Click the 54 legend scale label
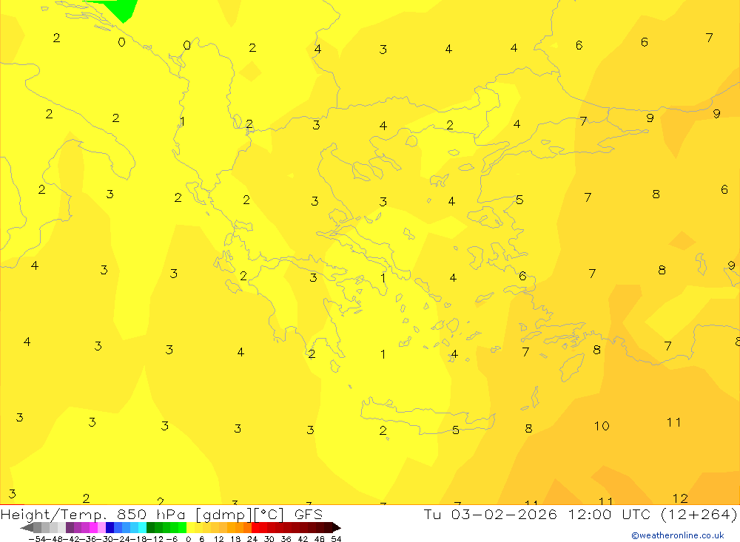The height and width of the screenshot is (542, 740). coord(336,539)
